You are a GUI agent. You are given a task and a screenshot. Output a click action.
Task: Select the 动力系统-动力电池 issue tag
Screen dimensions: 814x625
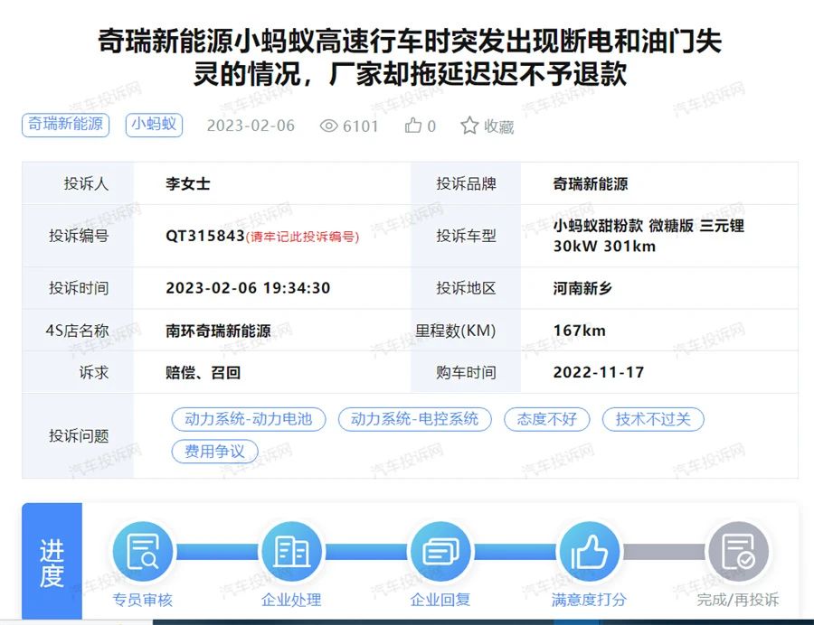[249, 419]
